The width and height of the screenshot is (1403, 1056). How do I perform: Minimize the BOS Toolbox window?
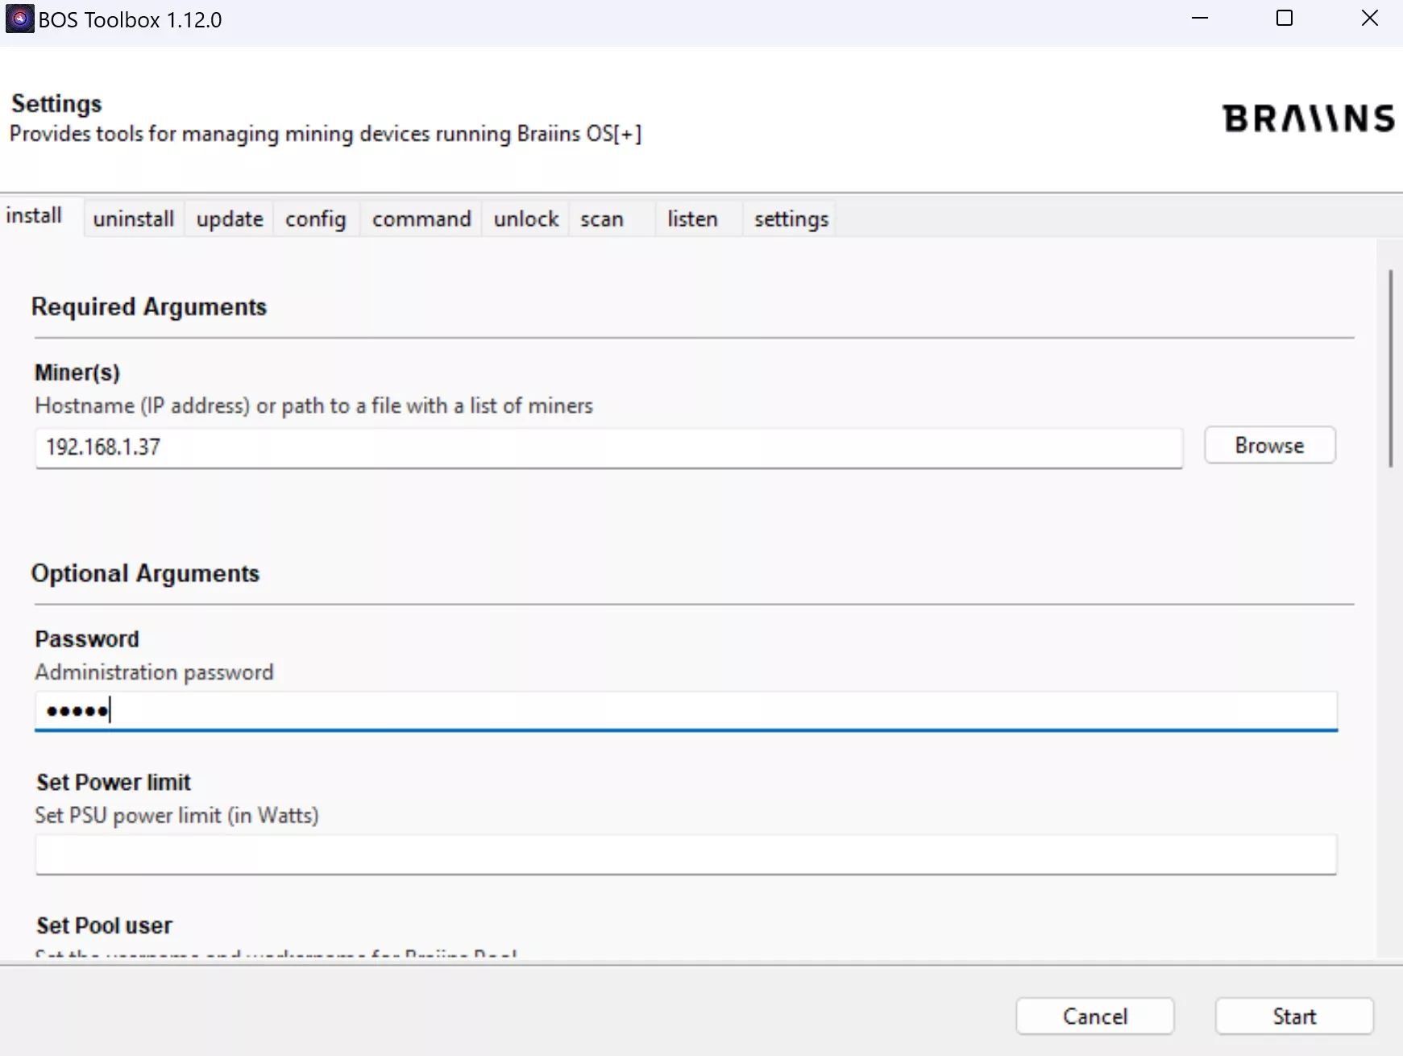pos(1200,19)
